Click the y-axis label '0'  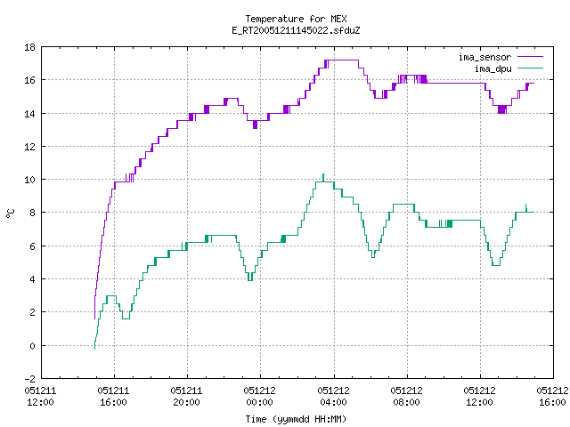point(32,346)
